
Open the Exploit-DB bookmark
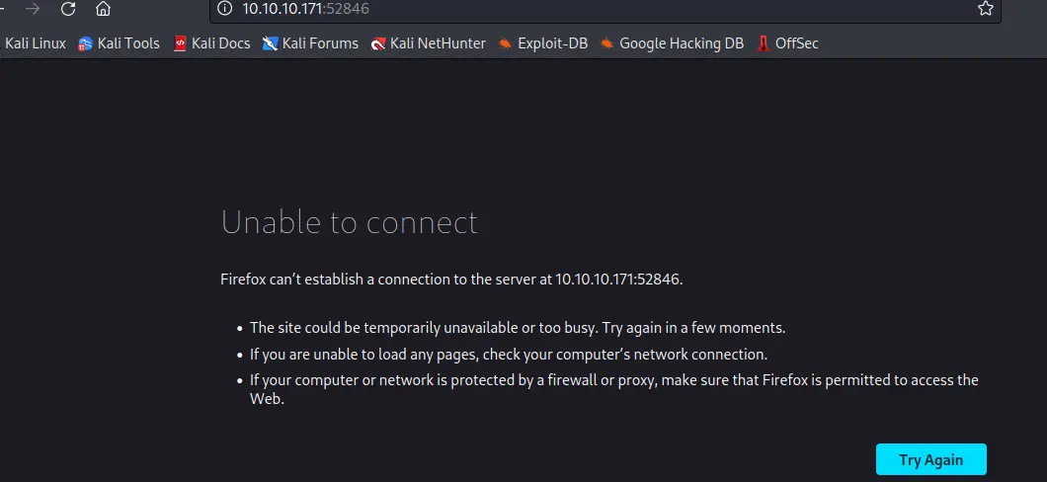coord(543,43)
